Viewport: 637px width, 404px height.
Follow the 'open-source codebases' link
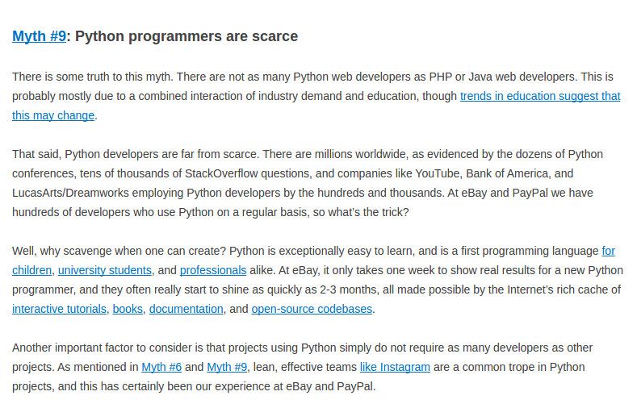pos(312,309)
